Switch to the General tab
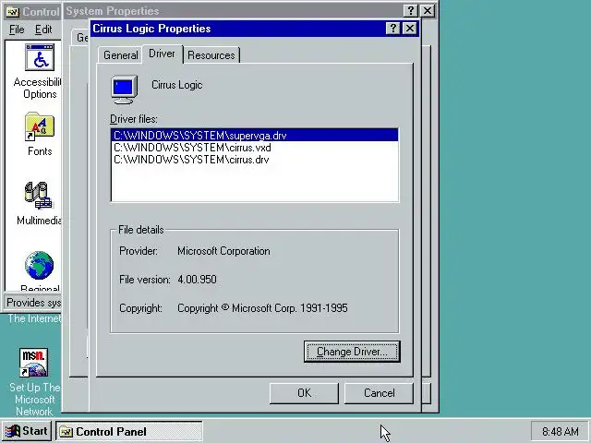 [121, 55]
